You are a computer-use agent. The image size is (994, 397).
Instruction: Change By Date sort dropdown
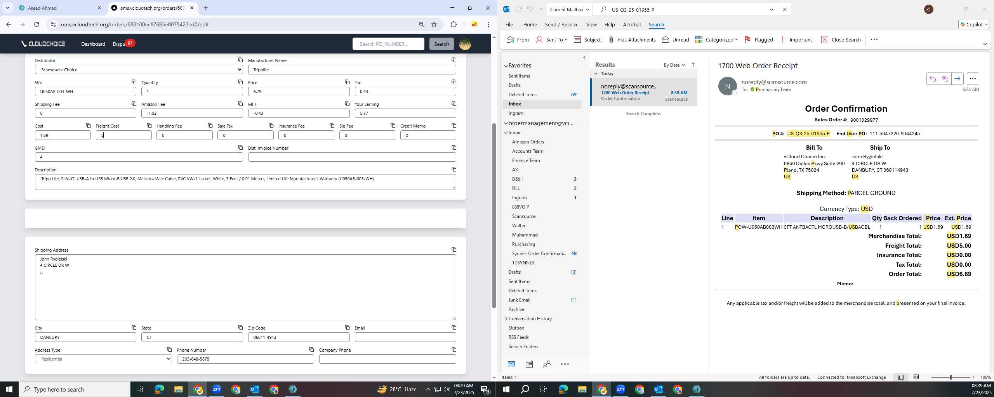pyautogui.click(x=674, y=65)
